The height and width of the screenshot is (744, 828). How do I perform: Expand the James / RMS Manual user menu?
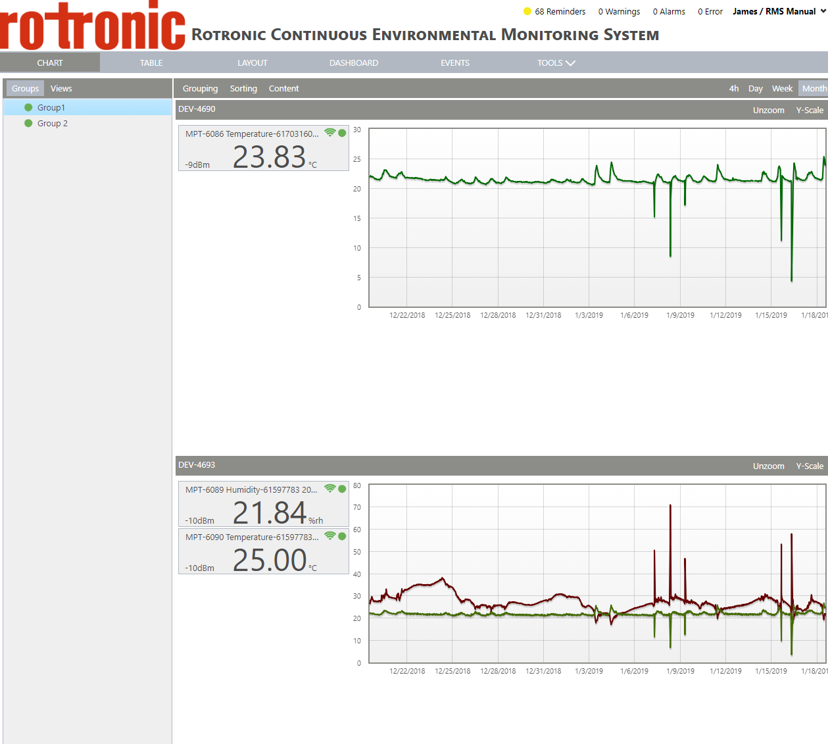point(779,11)
